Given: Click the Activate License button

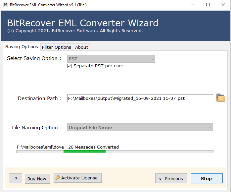Looking at the screenshot, I should 77,178.
